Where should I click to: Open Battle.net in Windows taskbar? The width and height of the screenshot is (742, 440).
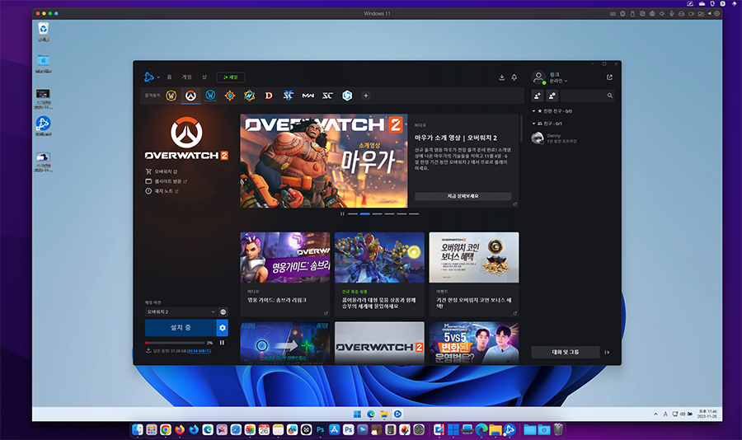point(398,414)
